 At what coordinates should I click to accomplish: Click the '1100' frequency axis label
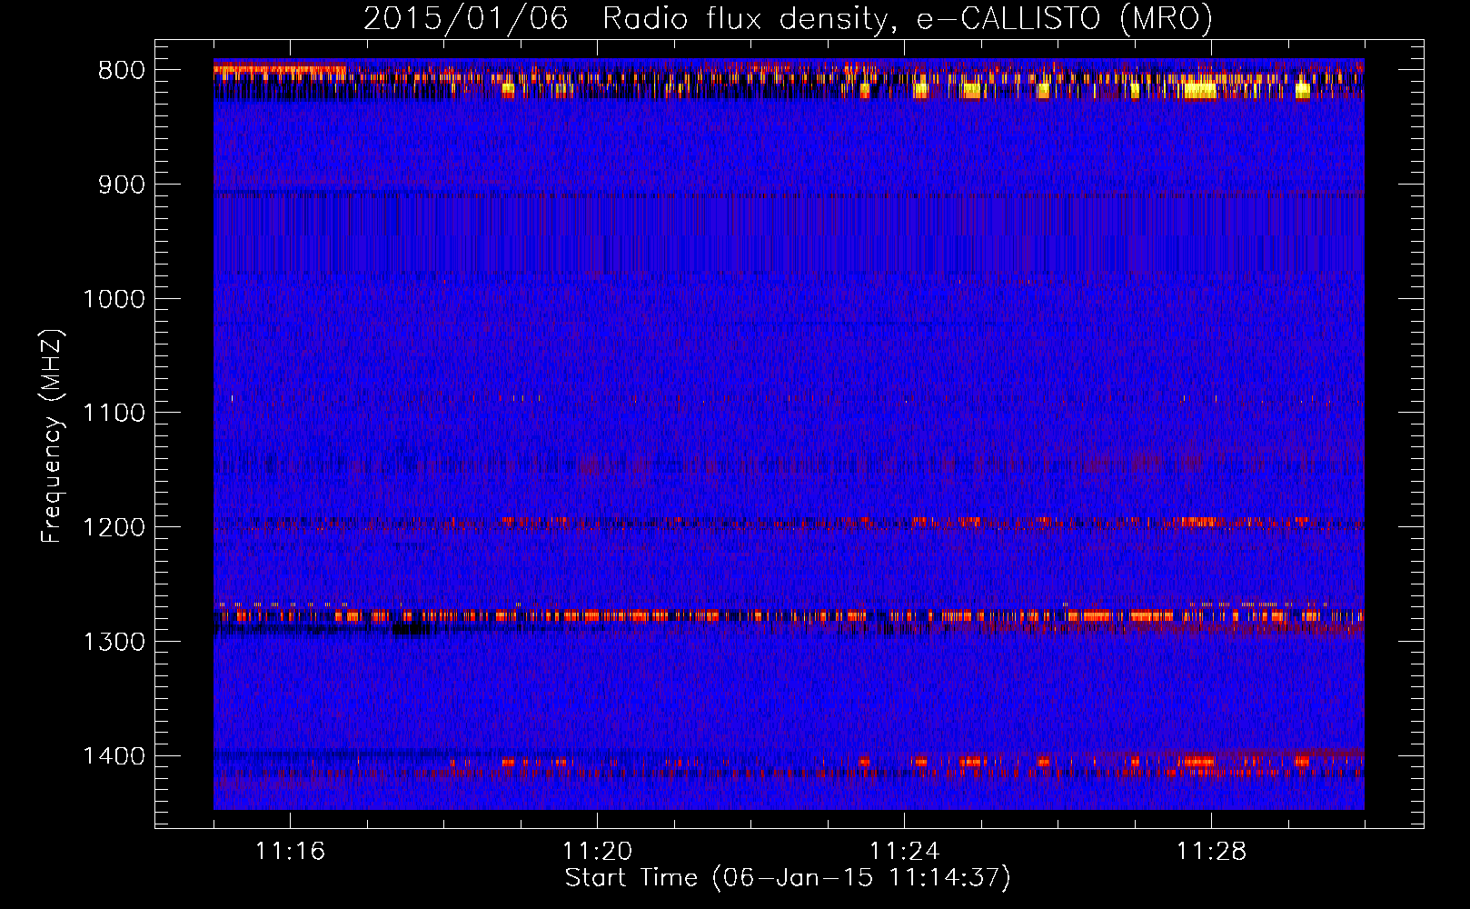(x=114, y=414)
